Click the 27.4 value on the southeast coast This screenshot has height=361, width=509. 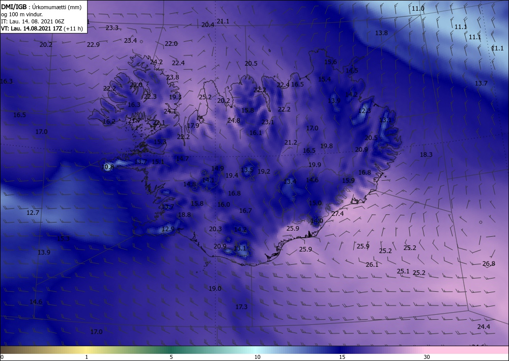(337, 214)
